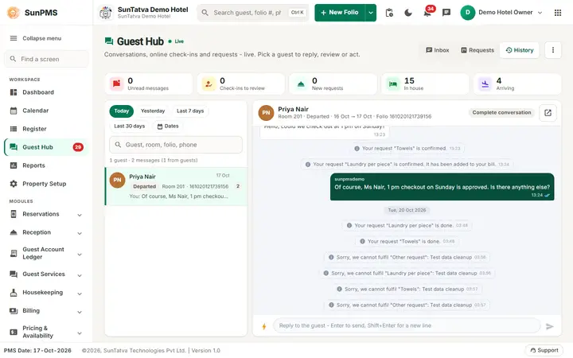Image resolution: width=573 pixels, height=358 pixels.
Task: Open the New Folio dropdown arrow
Action: (371, 13)
